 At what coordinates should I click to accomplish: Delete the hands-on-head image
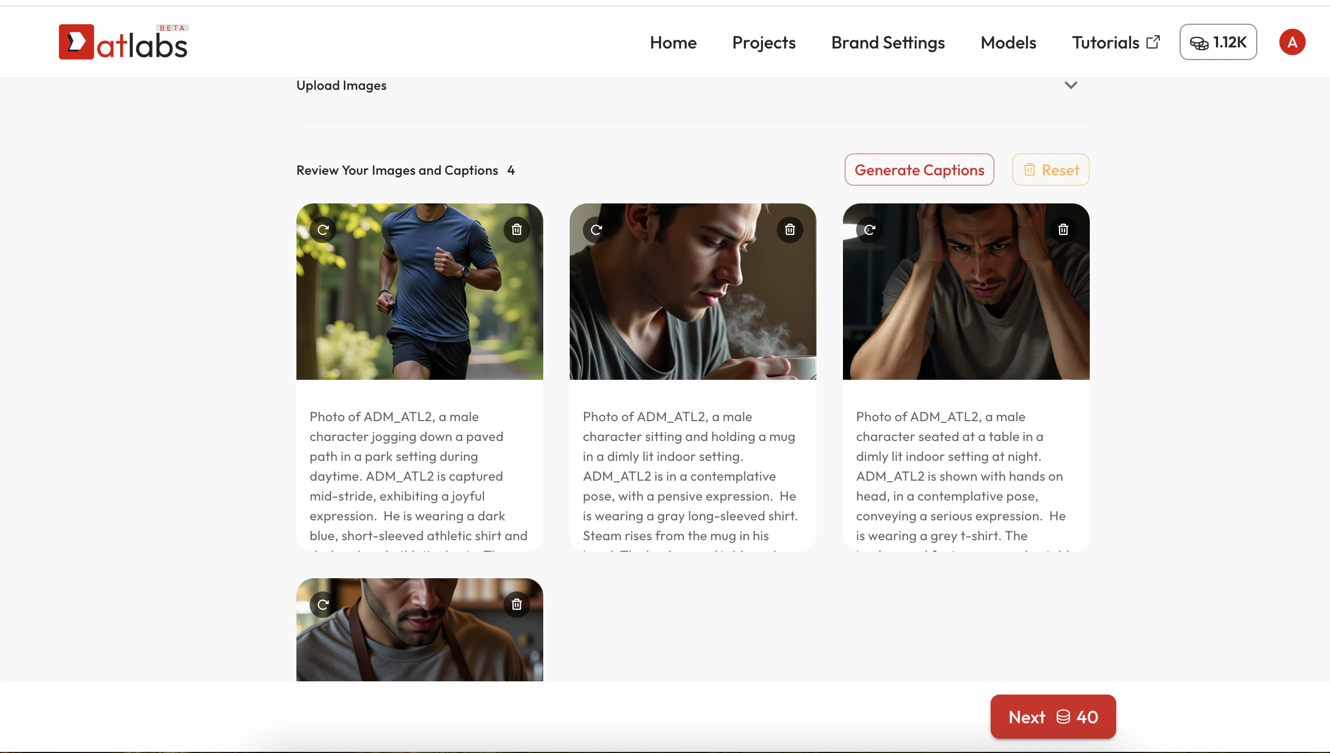point(1063,230)
